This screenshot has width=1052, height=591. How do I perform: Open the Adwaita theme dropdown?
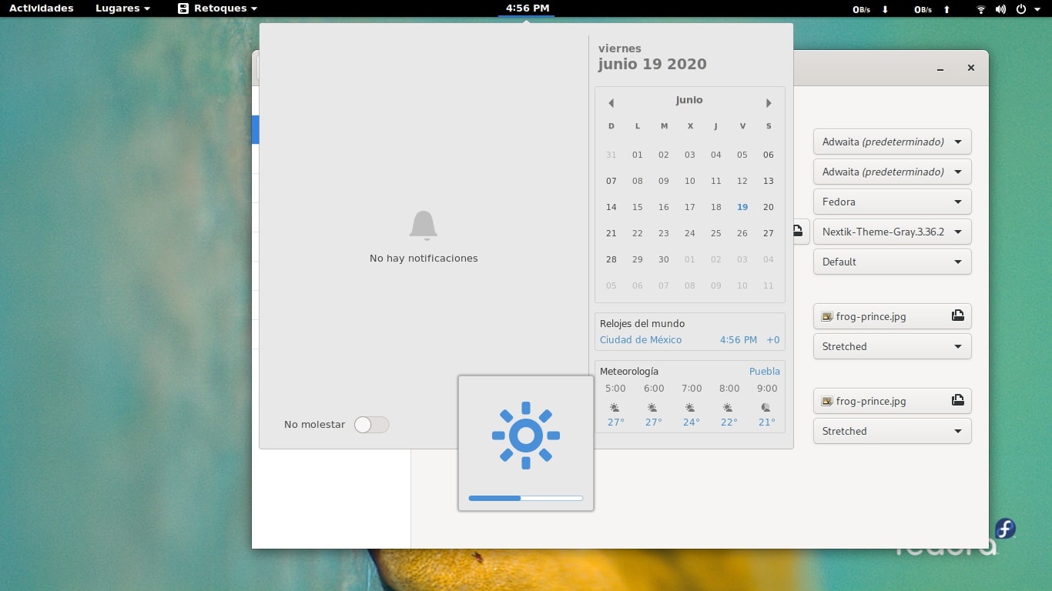coord(891,142)
